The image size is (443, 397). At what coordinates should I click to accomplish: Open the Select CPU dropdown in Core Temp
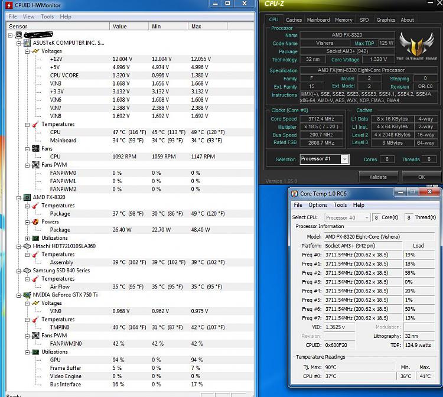(366, 217)
